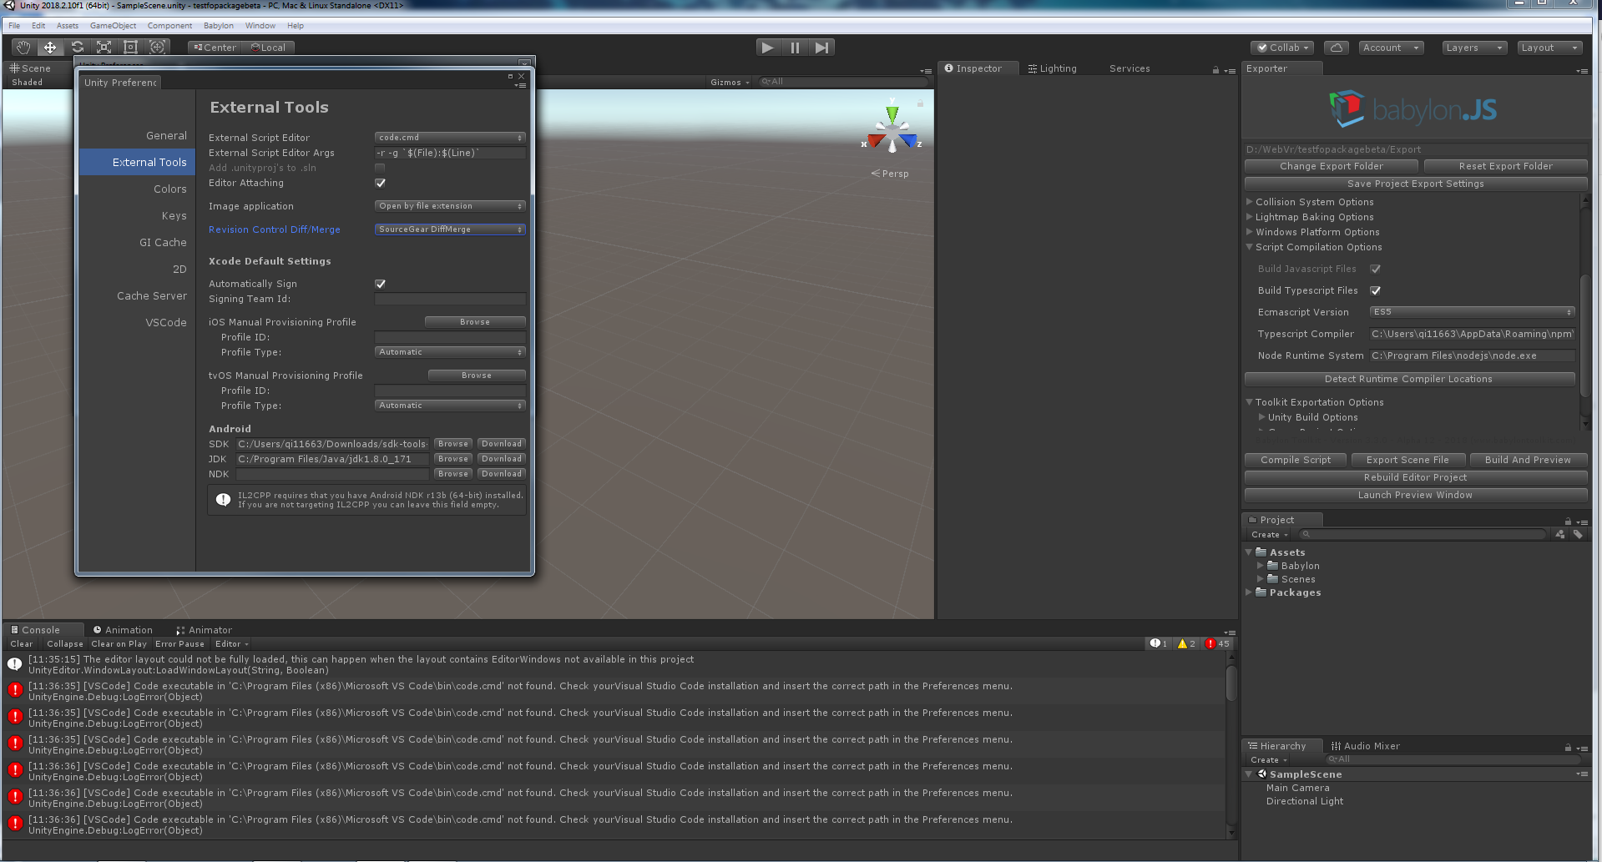Expand Windows Platform Options

(x=1250, y=232)
